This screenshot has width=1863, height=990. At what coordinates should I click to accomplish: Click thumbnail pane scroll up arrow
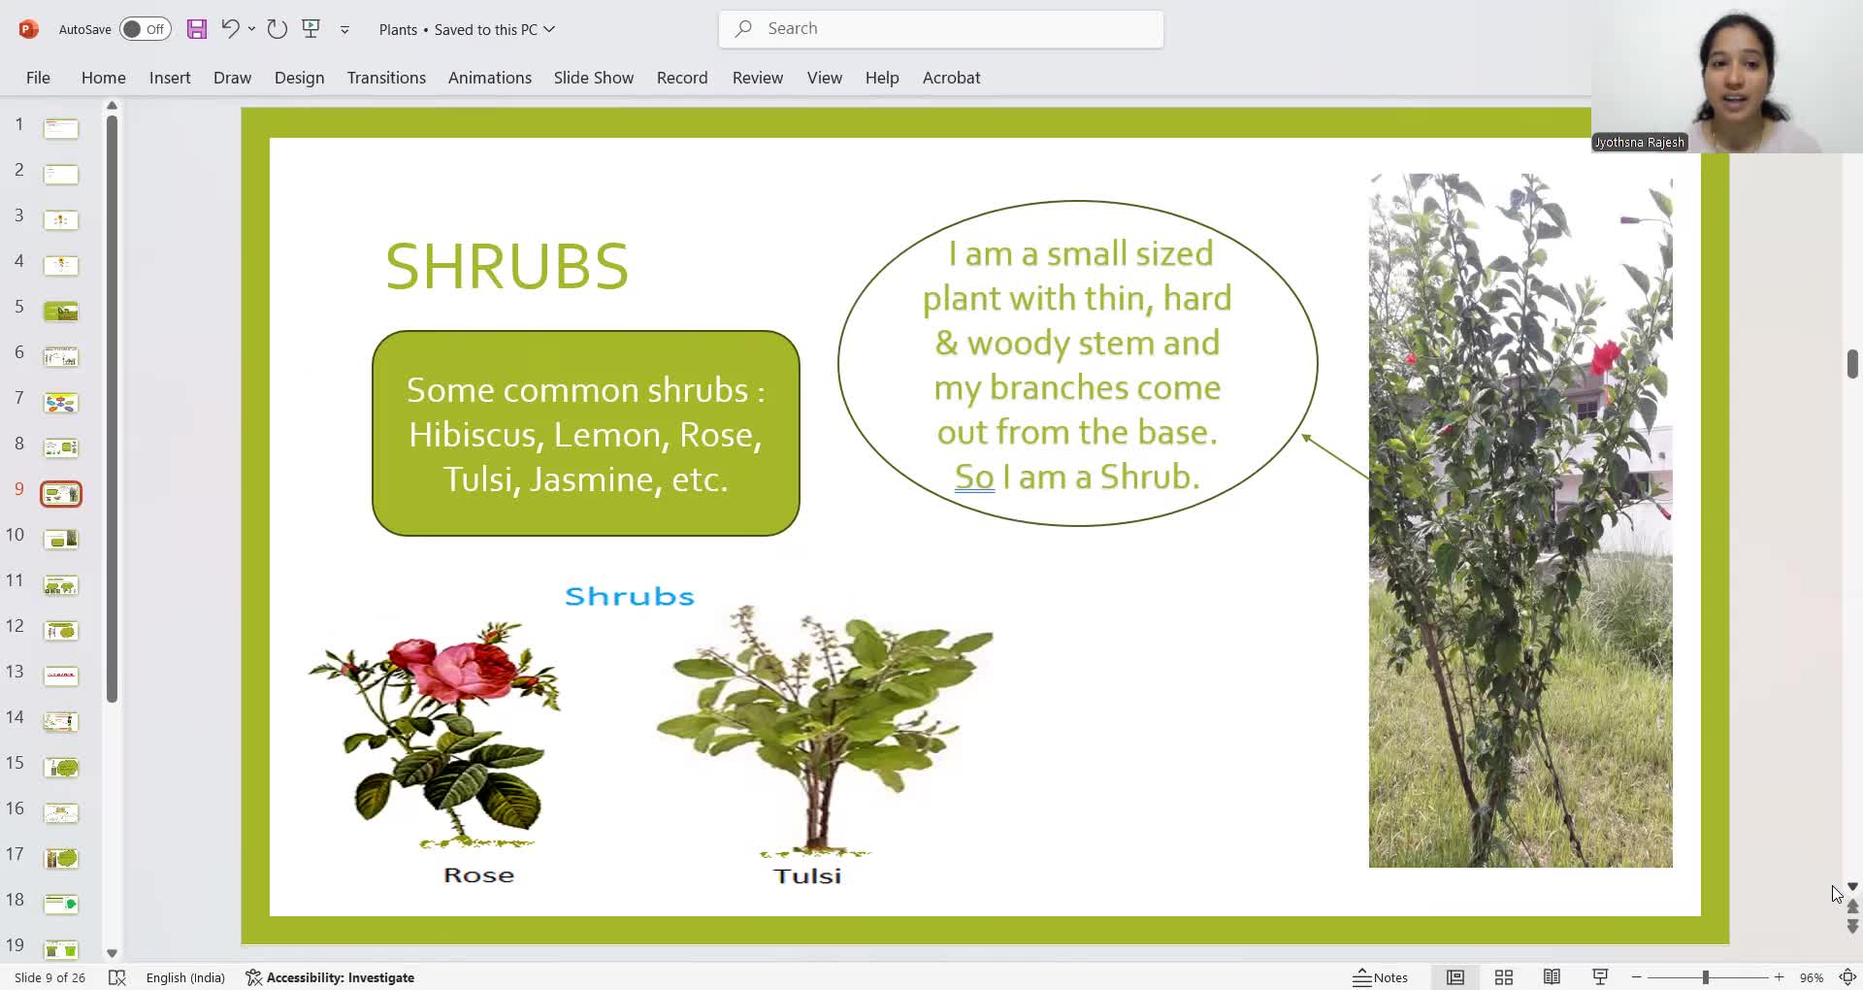pyautogui.click(x=112, y=105)
